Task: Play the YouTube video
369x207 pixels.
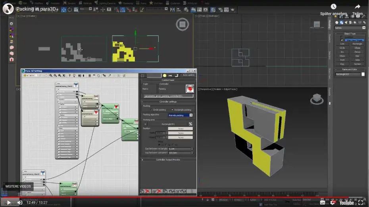Action: point(9,203)
